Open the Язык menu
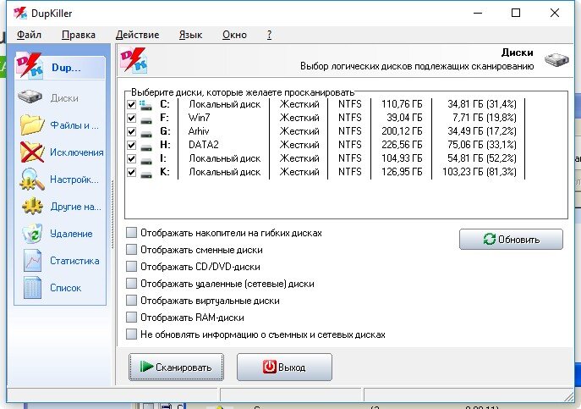The image size is (581, 409). [x=190, y=35]
